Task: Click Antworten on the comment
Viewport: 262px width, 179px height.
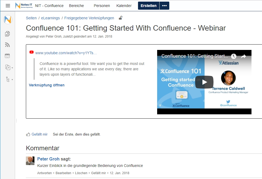Action: [44, 173]
